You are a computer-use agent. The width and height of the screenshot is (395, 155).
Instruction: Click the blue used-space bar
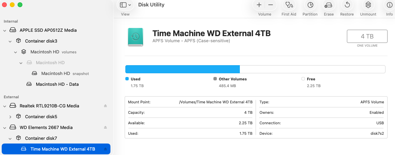pyautogui.click(x=182, y=69)
